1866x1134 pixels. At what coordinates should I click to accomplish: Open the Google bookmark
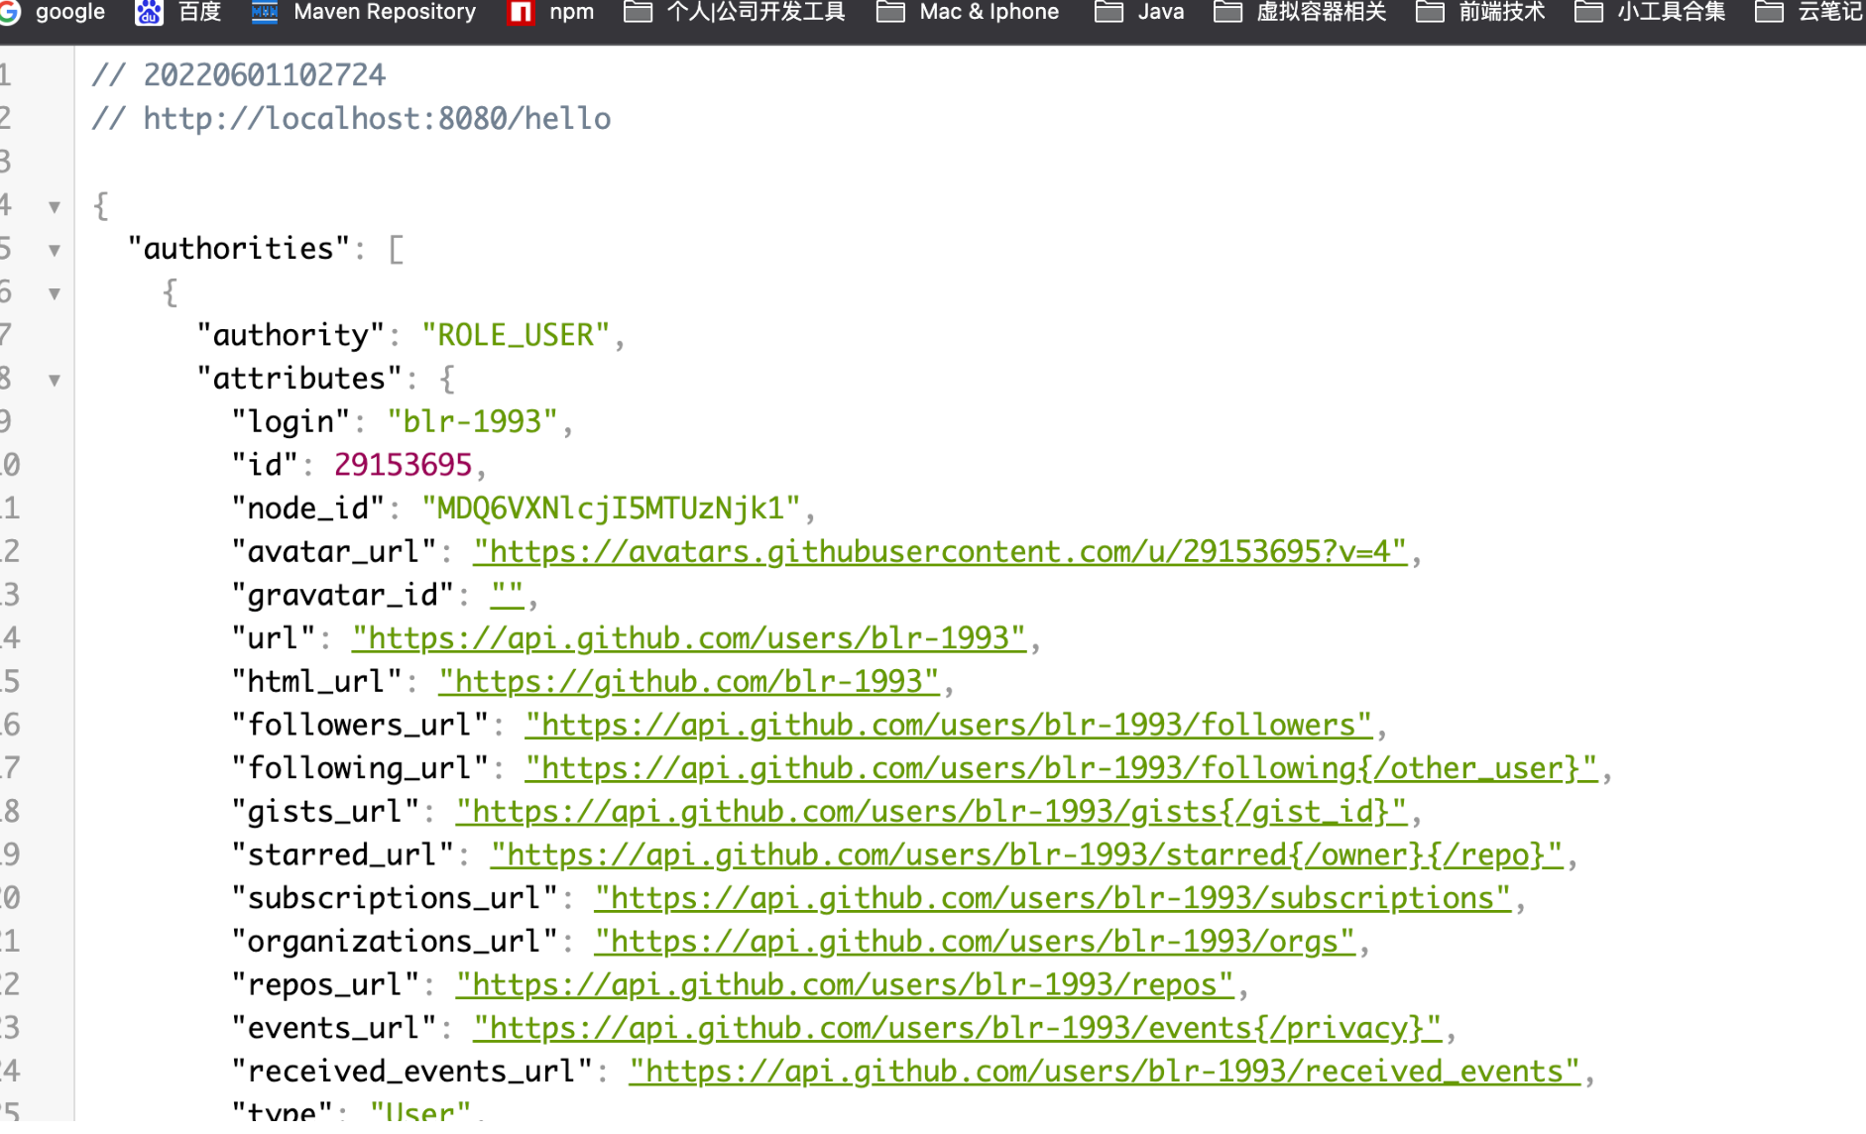pos(55,12)
